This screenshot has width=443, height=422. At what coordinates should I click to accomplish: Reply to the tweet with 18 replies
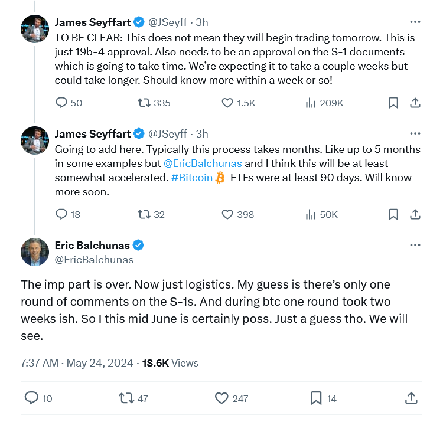(x=61, y=214)
